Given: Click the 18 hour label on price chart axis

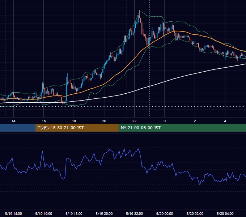Looking at the screenshot, I should (74, 121).
